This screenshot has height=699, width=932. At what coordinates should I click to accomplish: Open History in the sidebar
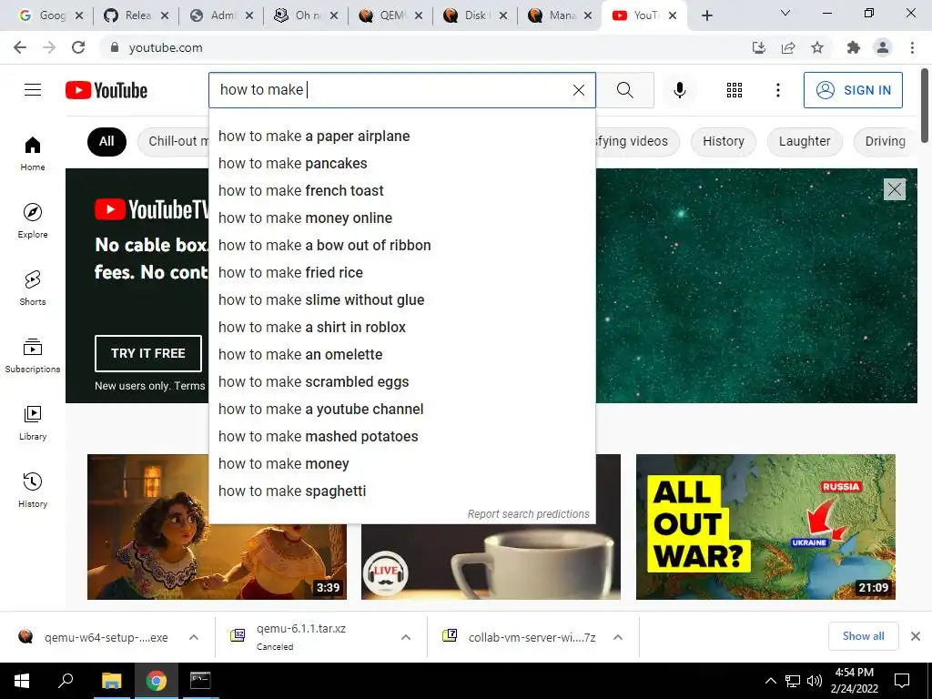[x=33, y=489]
